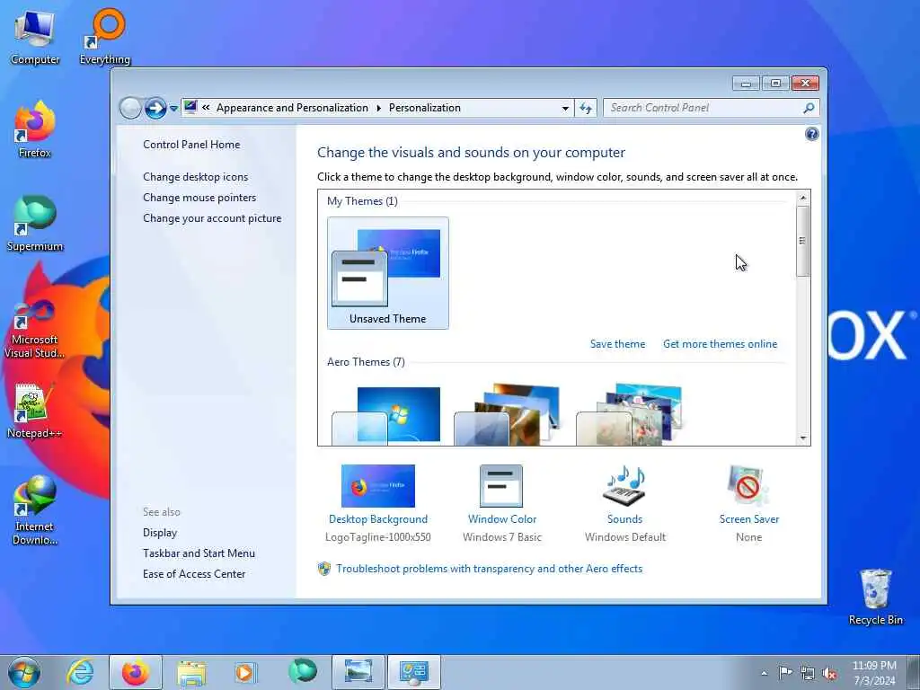920x690 pixels.
Task: Click the Forward navigation arrow
Action: pyautogui.click(x=155, y=108)
